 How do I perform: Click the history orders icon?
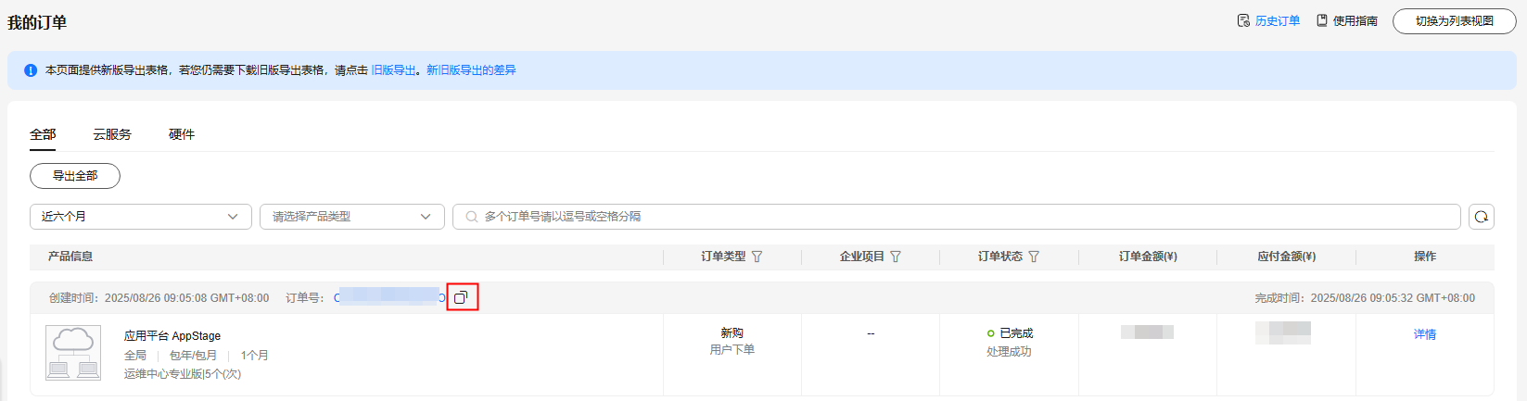[x=1243, y=20]
